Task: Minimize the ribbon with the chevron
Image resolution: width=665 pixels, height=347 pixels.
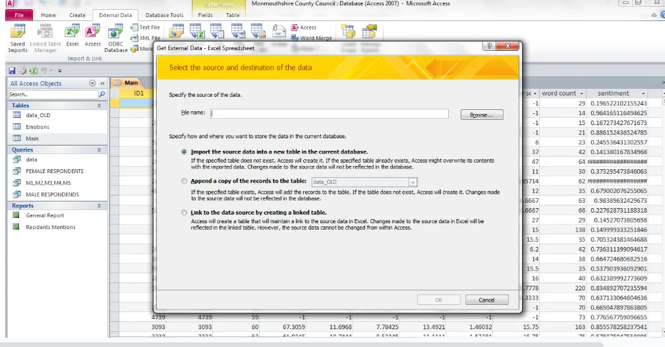Action: 654,15
